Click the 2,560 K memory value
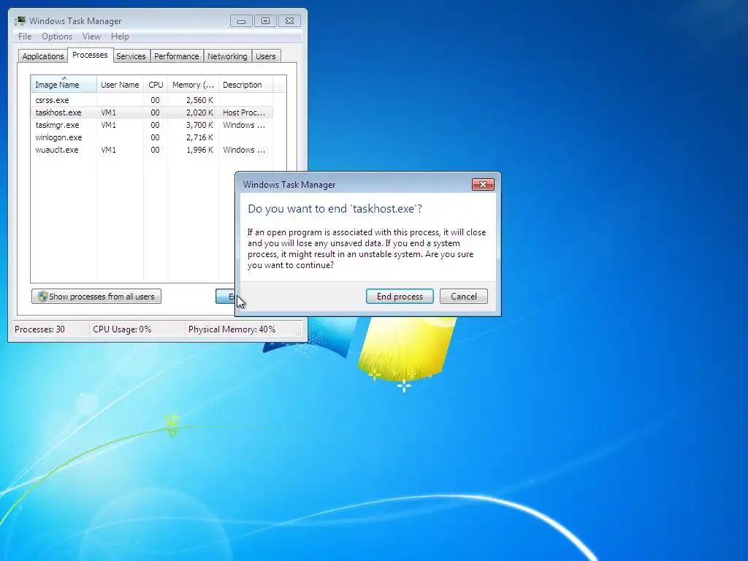This screenshot has width=748, height=561. (199, 100)
